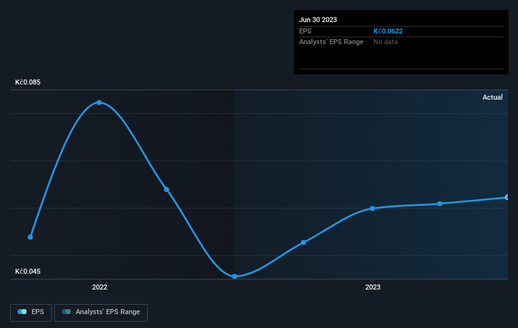
Task: Select the final Jun 30 2023 data point
Action: pos(507,197)
